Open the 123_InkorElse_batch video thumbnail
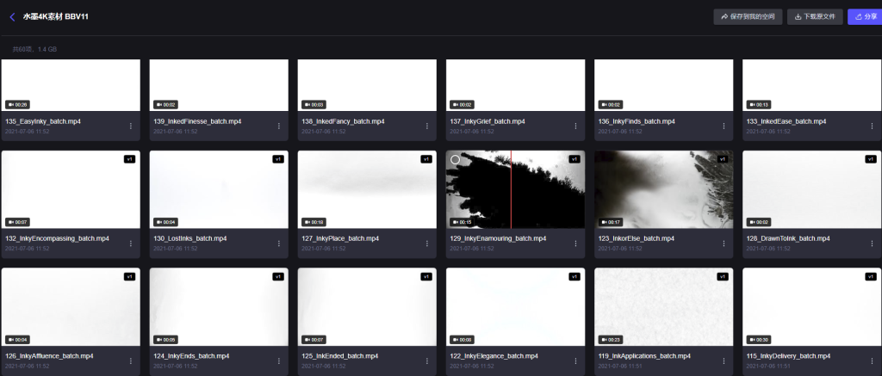The height and width of the screenshot is (376, 882). point(663,189)
